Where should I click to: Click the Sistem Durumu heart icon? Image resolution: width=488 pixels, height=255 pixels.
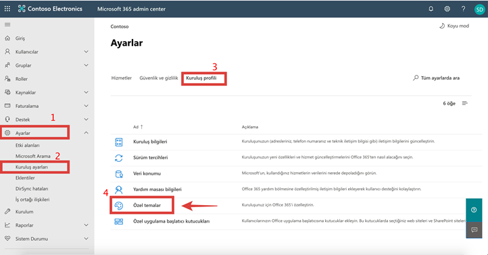pos(7,239)
